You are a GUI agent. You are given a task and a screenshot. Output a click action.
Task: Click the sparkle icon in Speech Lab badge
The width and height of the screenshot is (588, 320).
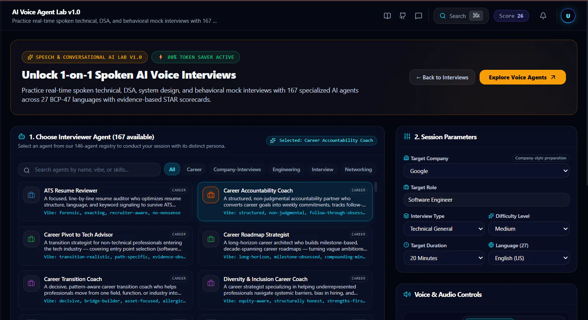click(30, 57)
